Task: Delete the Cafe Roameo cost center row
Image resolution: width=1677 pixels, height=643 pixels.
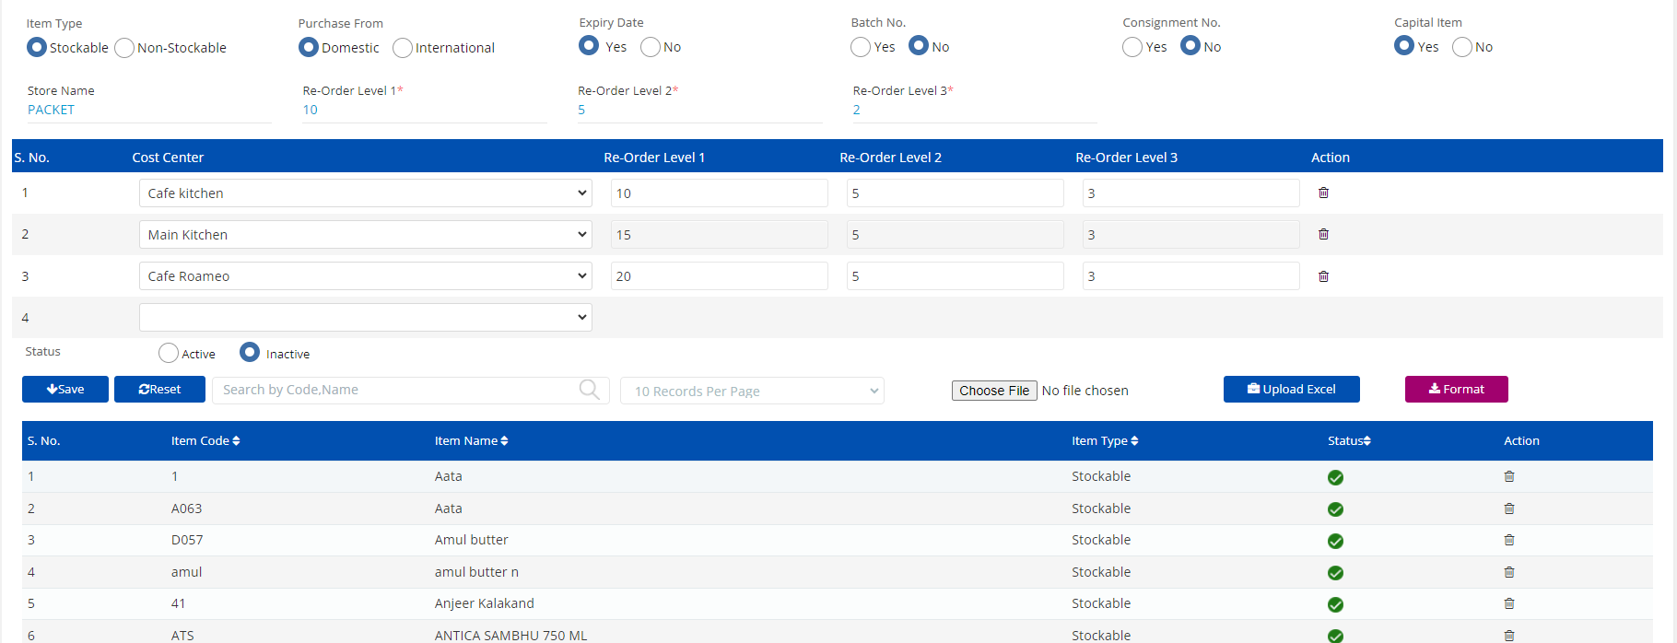Action: click(x=1323, y=276)
